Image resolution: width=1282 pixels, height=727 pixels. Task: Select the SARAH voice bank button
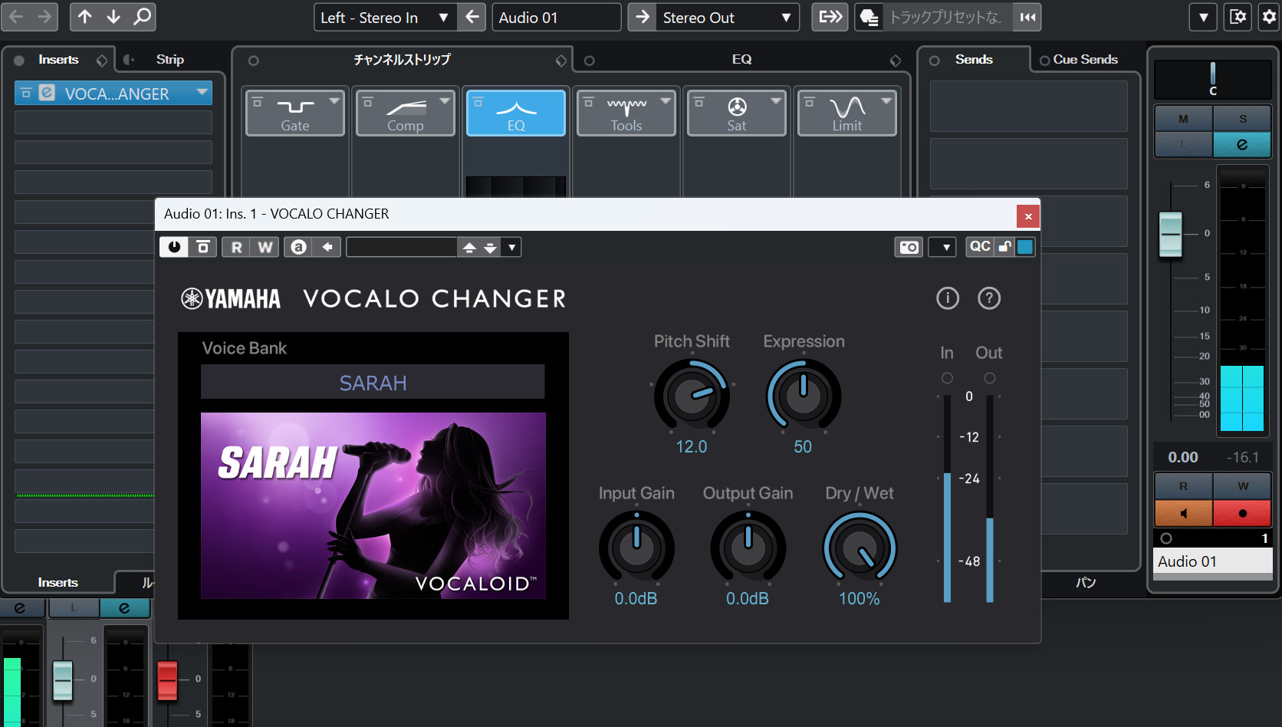[373, 382]
